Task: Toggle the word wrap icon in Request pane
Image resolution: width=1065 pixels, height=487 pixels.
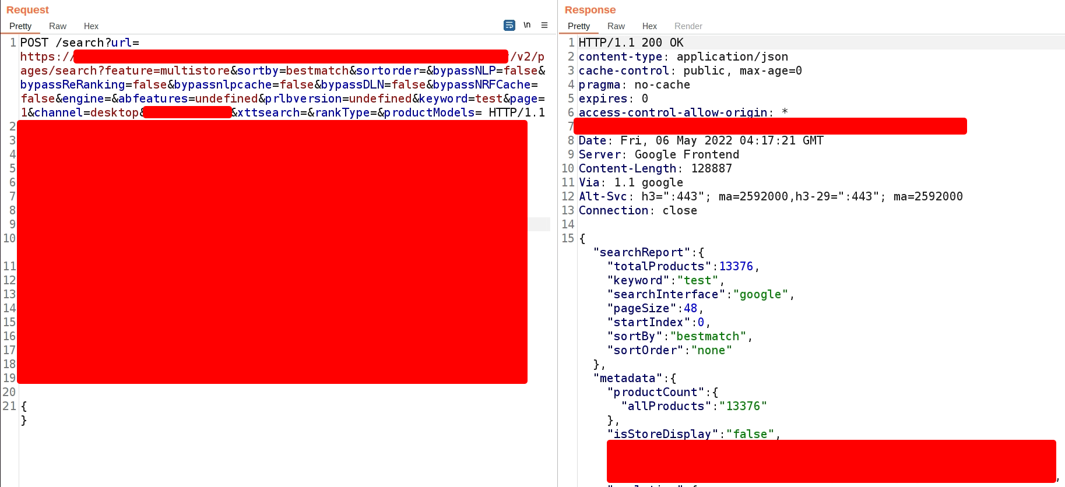Action: tap(509, 25)
